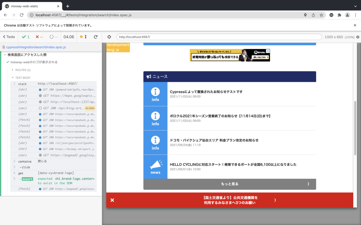
Task: Click info icon beside Cypress test notice
Action: click(x=155, y=94)
